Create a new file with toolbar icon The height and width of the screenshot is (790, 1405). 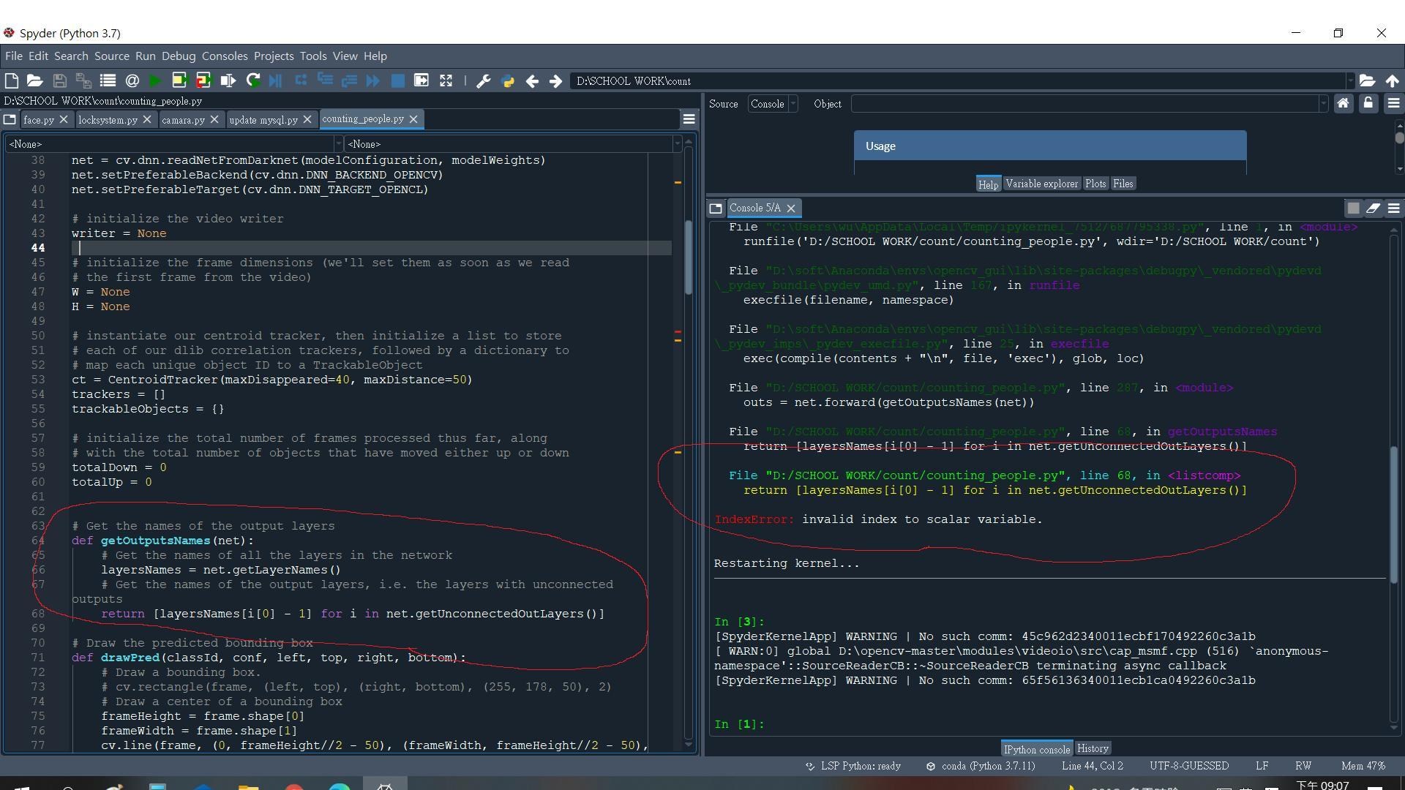coord(12,81)
